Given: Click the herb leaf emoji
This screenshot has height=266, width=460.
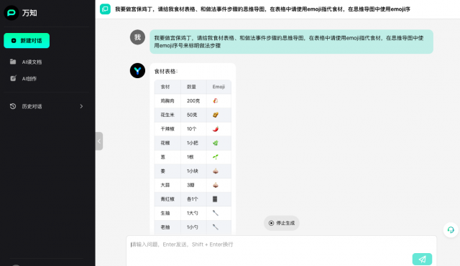Looking at the screenshot, I should (216, 143).
